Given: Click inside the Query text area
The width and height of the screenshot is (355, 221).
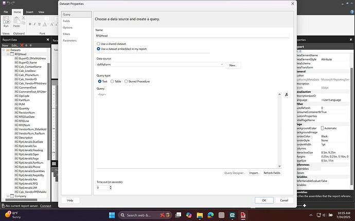Looking at the screenshot, I should click(x=187, y=130).
